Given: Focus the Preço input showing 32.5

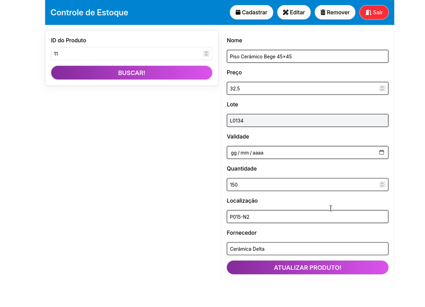Looking at the screenshot, I should pos(307,88).
